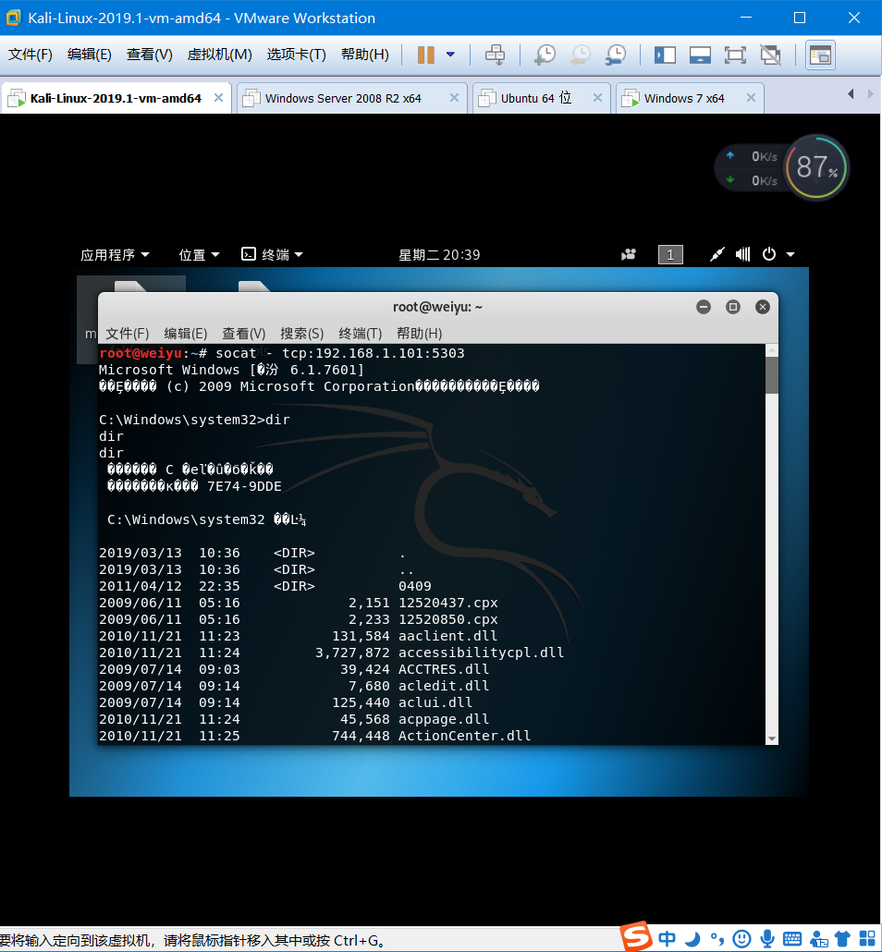Open VMware 文件(F) menu

31,55
